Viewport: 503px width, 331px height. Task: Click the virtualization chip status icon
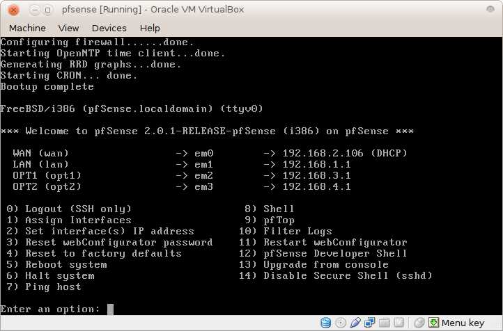click(398, 323)
